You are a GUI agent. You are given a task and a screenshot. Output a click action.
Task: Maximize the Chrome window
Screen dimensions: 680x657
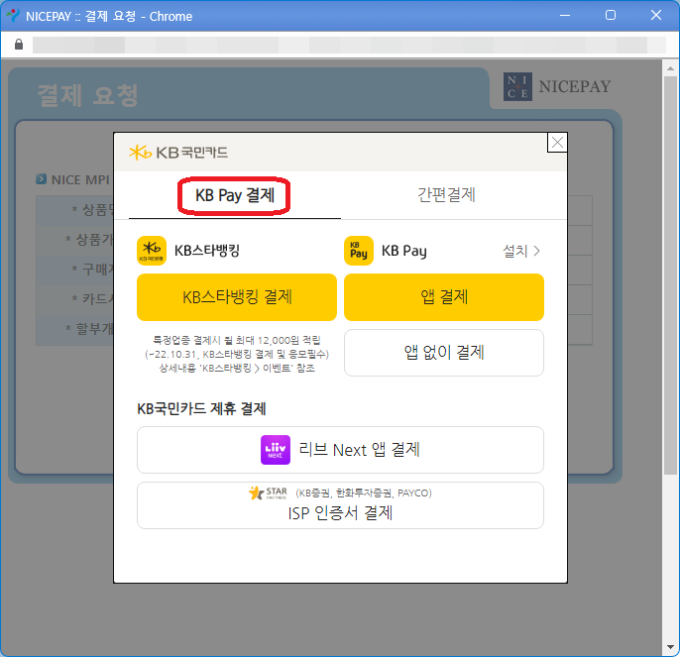point(611,16)
